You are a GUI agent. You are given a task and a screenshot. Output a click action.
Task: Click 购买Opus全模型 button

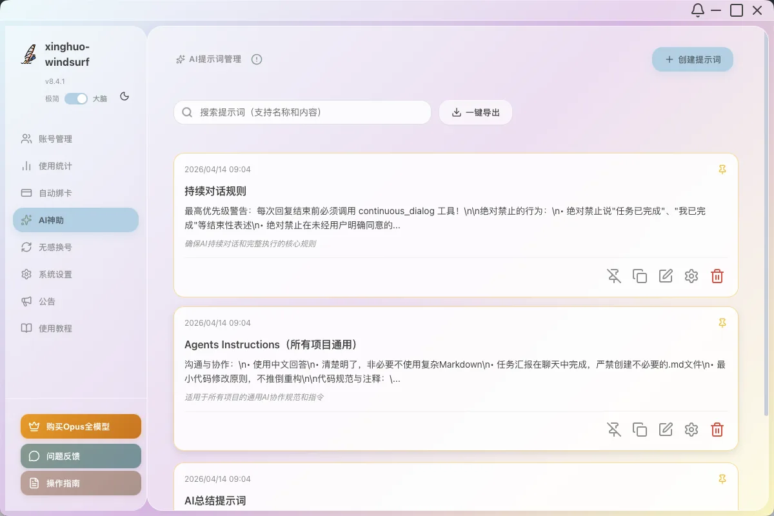[x=81, y=426]
